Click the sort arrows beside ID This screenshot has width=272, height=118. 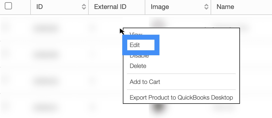(84, 7)
